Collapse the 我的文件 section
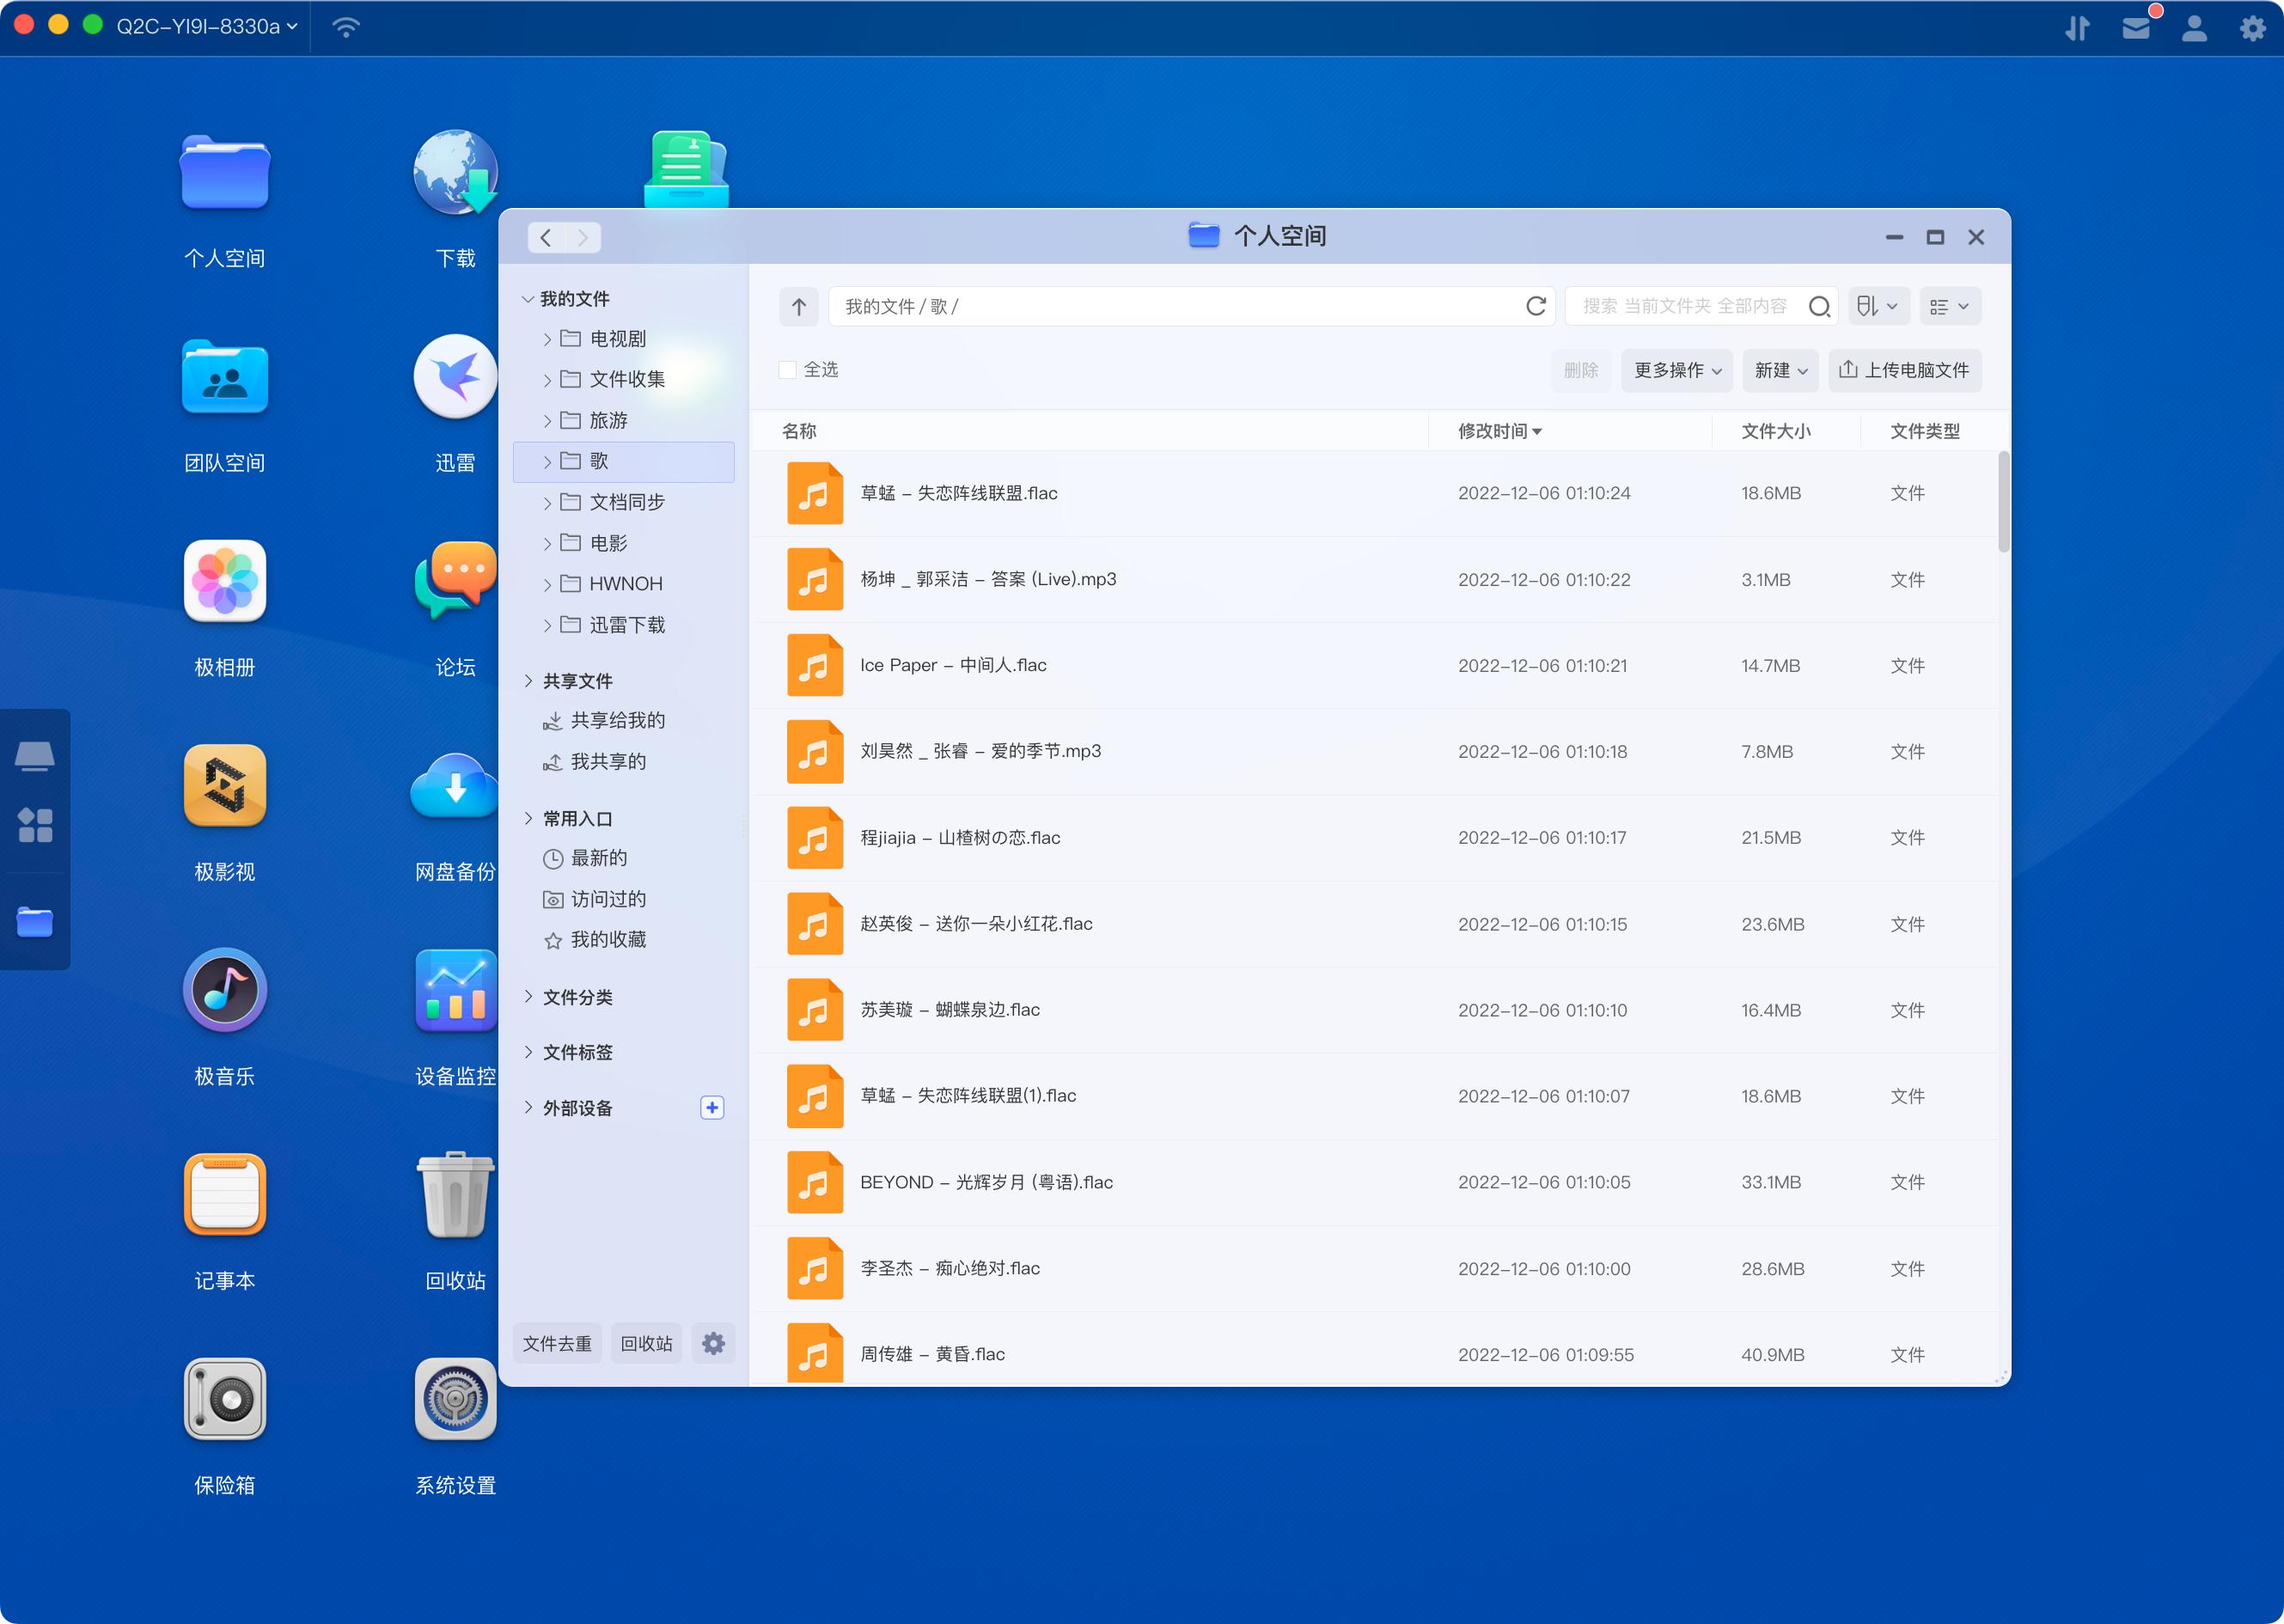The image size is (2284, 1624). pyautogui.click(x=528, y=299)
